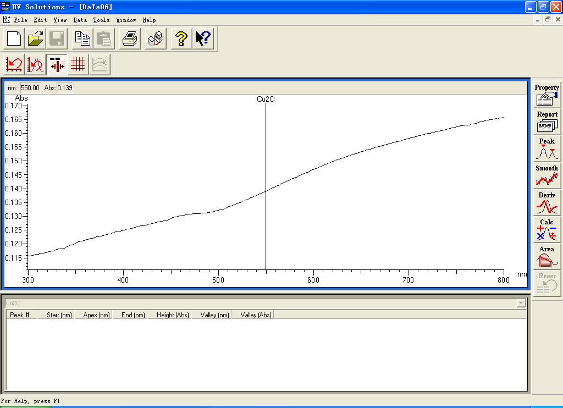The image size is (563, 408).
Task: Open the Edit menu
Action: coord(40,20)
